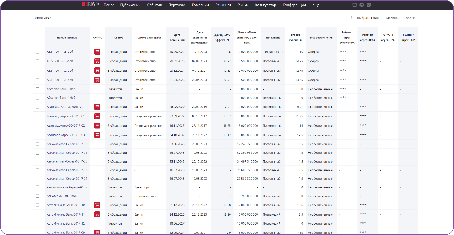
Task: Sort by Рейтинг агер. АКРА header
Action: click(367, 38)
